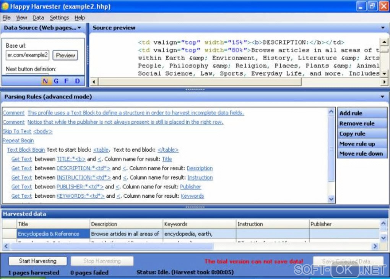
Task: Click harvested data scroll up arrow
Action: (383, 223)
